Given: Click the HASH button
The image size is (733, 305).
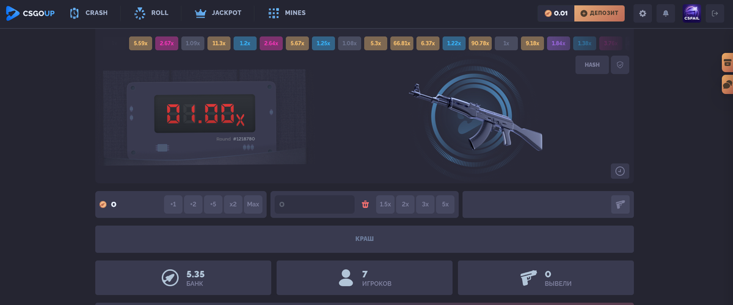Looking at the screenshot, I should pos(592,65).
